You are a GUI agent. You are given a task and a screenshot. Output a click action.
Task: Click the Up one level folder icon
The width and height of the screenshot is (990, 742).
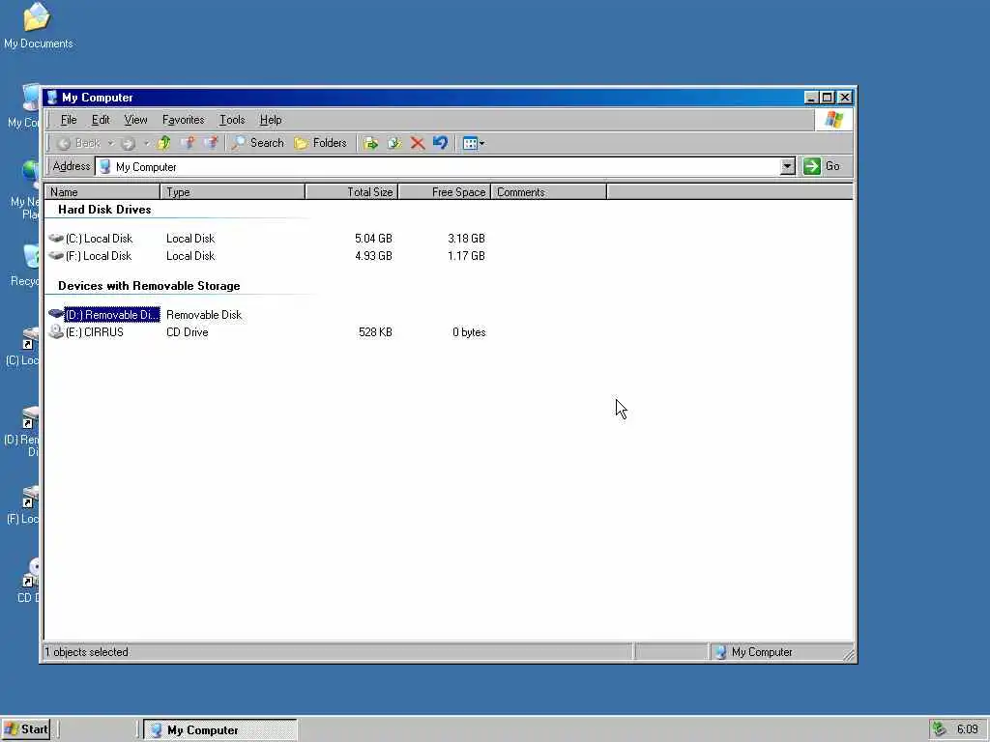tap(164, 143)
